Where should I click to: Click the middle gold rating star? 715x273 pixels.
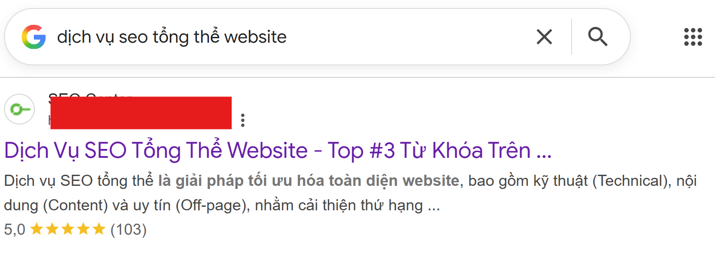click(68, 229)
